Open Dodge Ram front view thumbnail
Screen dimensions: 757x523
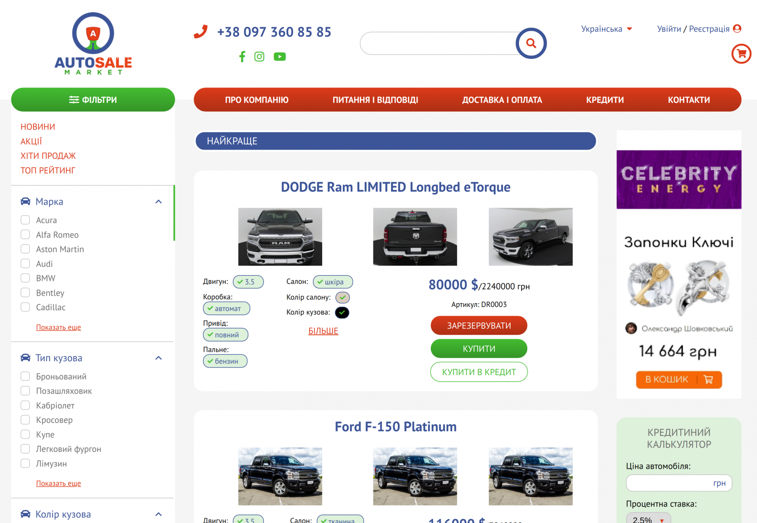pos(280,237)
